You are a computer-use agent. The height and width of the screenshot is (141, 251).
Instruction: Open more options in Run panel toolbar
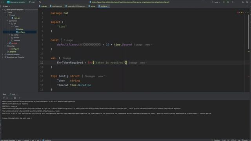point(19,98)
